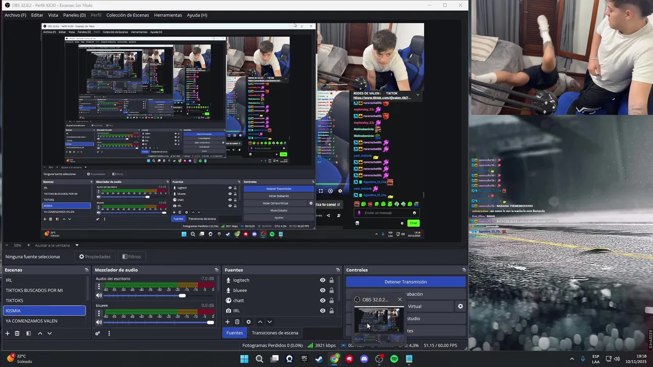Select YA COMENZAMOS VALEN scene
This screenshot has height=367, width=653.
44,321
